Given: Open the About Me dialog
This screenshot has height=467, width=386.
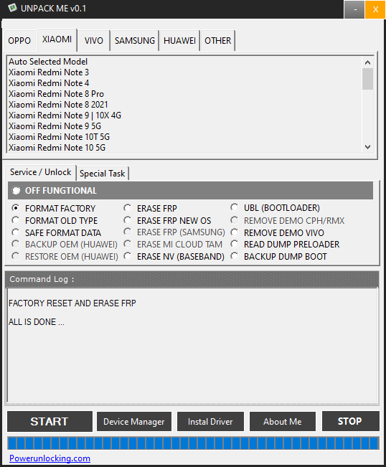Looking at the screenshot, I should [283, 421].
